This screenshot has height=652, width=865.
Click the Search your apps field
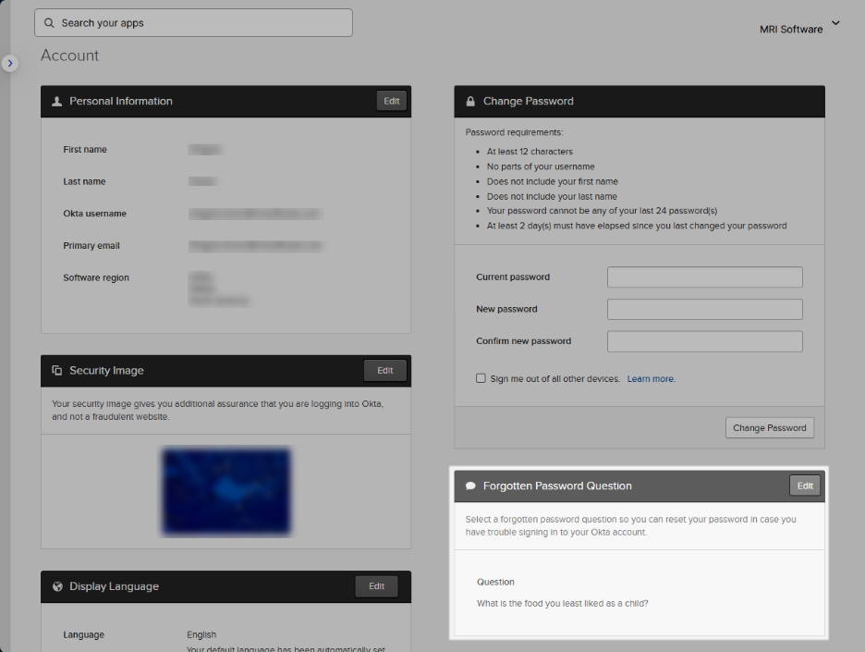click(x=194, y=22)
